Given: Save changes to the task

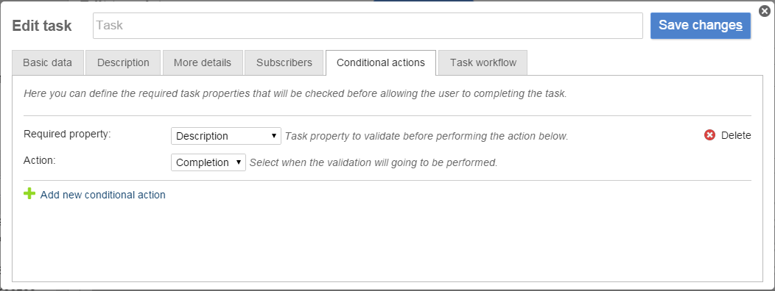Looking at the screenshot, I should [x=701, y=26].
